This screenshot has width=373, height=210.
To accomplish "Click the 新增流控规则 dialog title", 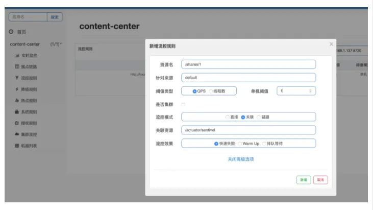I will [162, 46].
